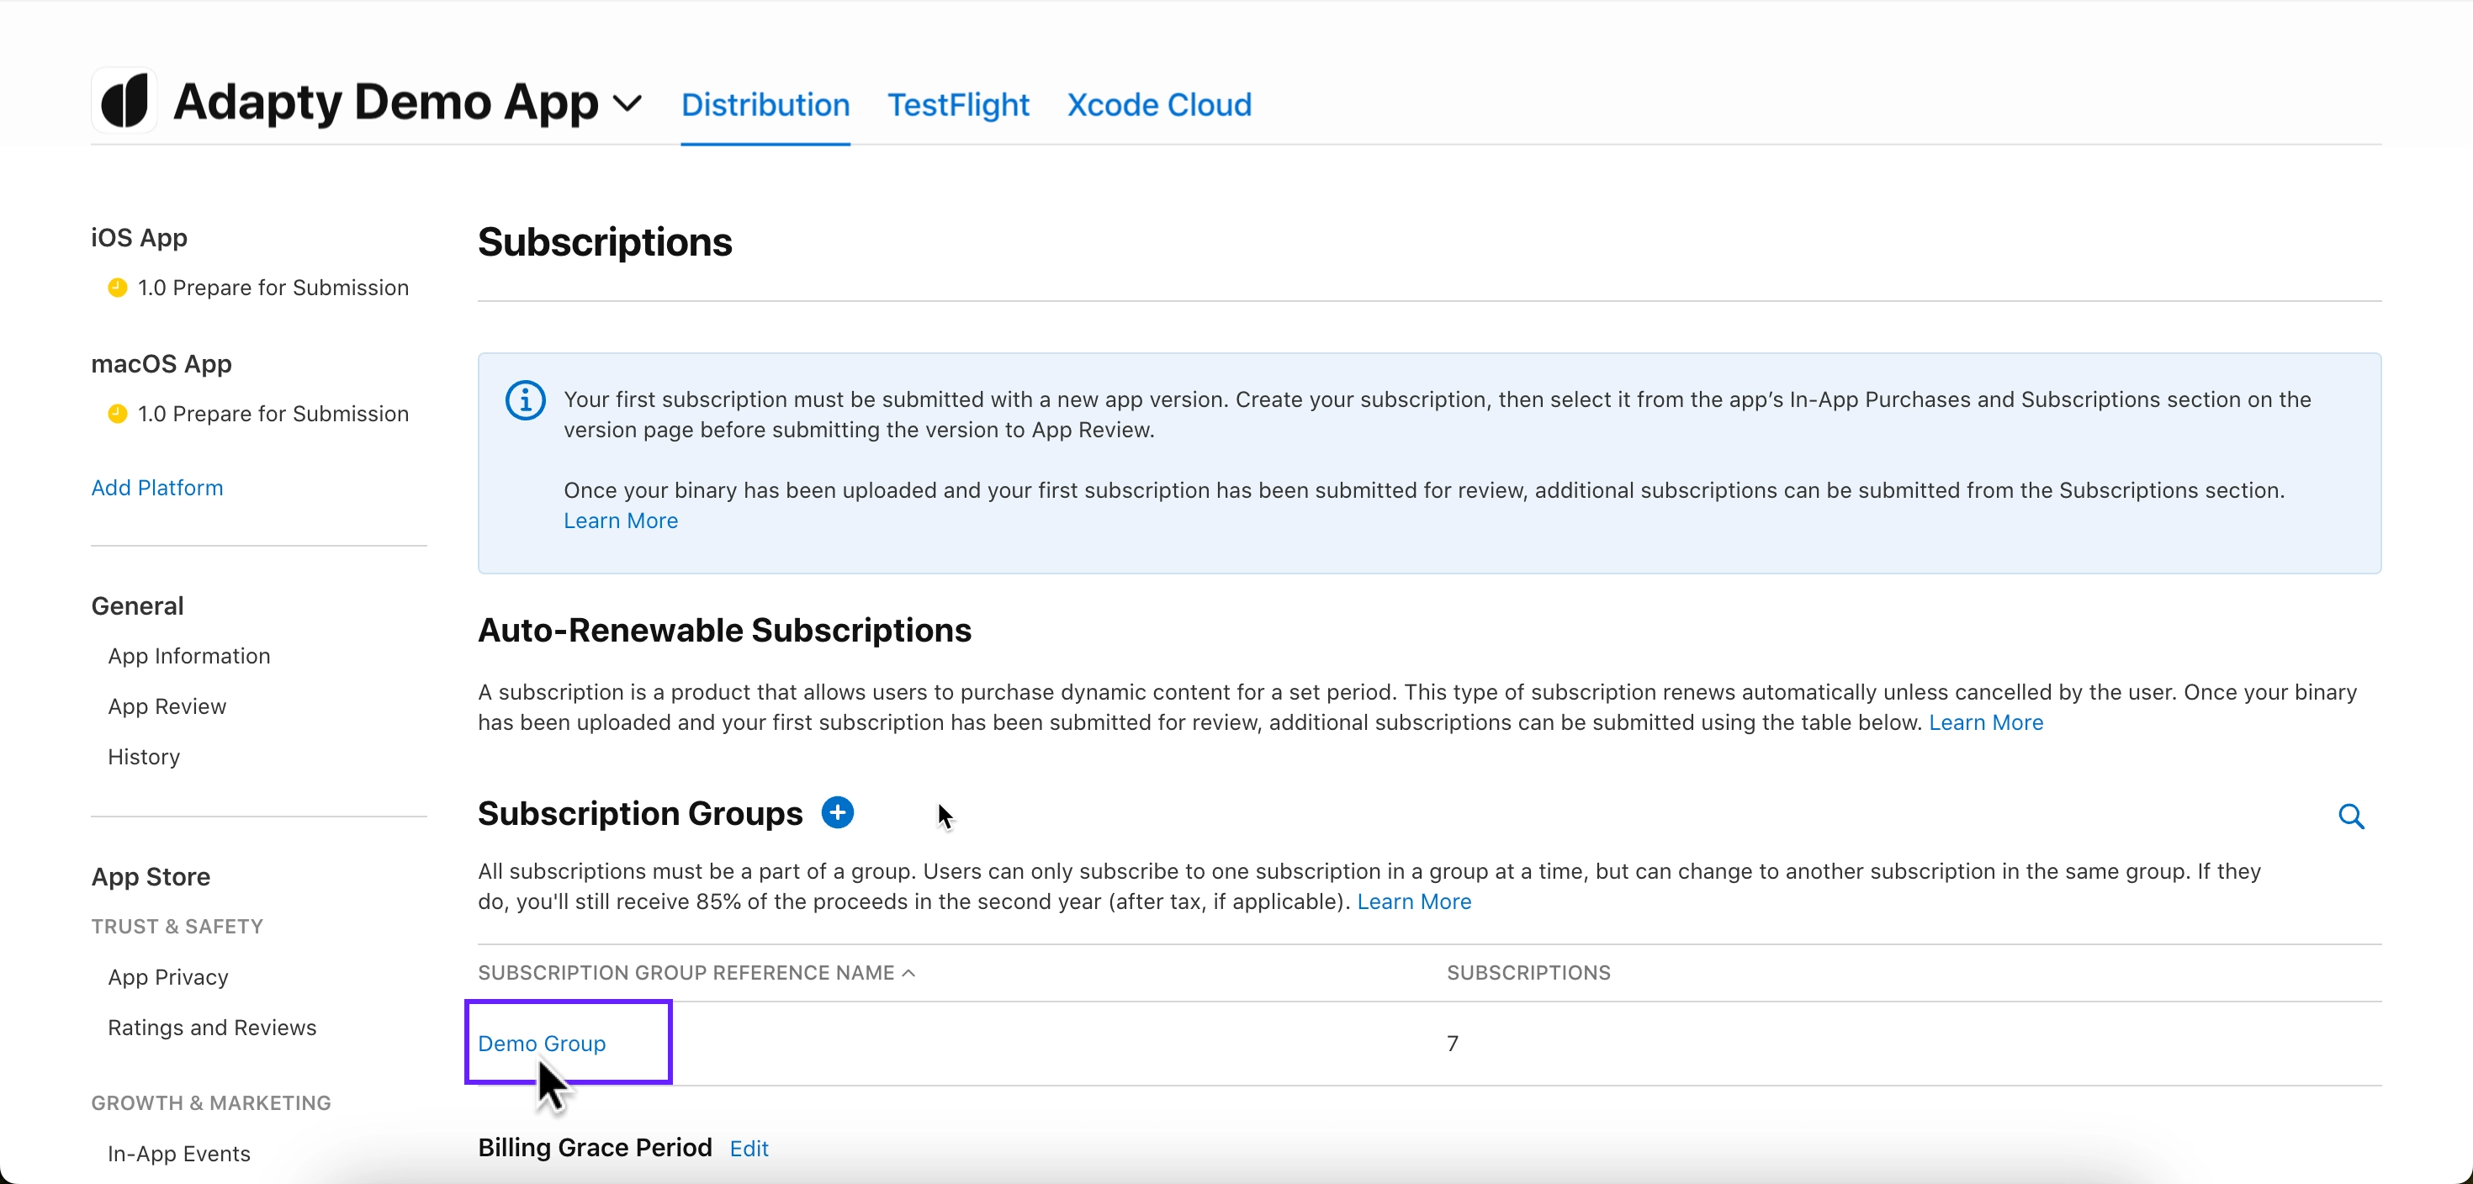
Task: Open Learn More in the info banner
Action: (619, 519)
